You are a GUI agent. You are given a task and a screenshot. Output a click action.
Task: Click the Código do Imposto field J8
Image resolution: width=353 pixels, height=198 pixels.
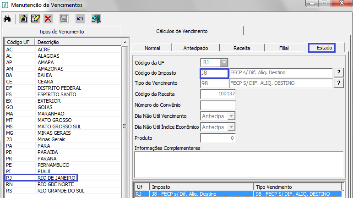pyautogui.click(x=214, y=73)
